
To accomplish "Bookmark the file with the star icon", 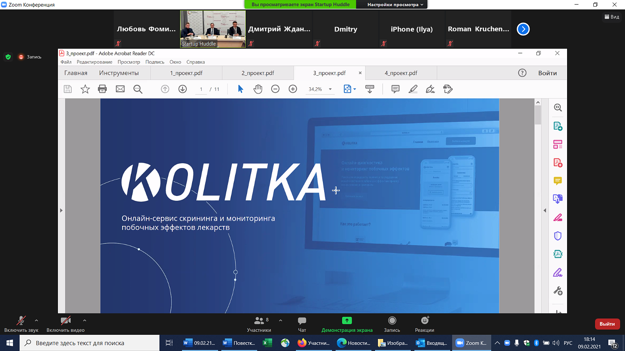I will [x=85, y=89].
